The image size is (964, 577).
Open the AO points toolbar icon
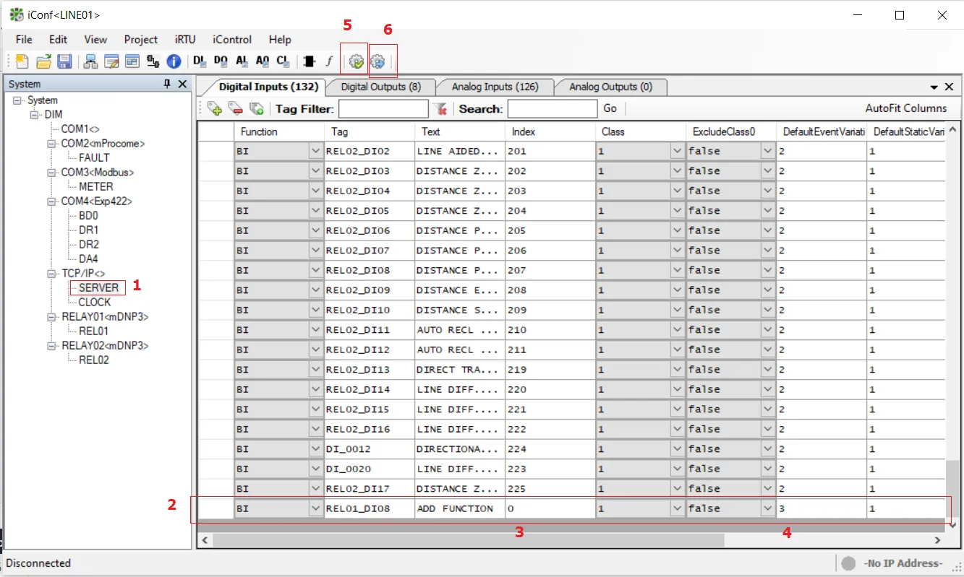(263, 61)
